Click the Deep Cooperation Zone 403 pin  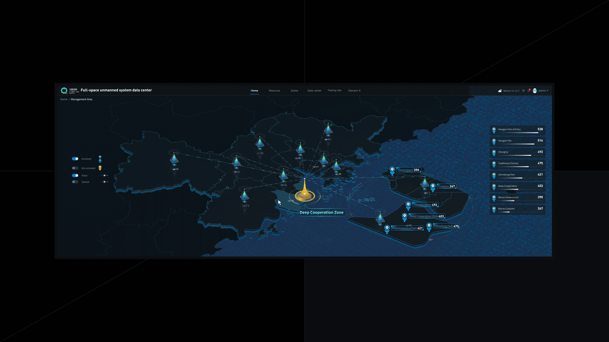(404, 217)
